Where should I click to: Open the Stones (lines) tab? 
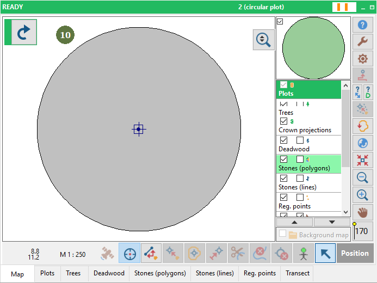(215, 273)
